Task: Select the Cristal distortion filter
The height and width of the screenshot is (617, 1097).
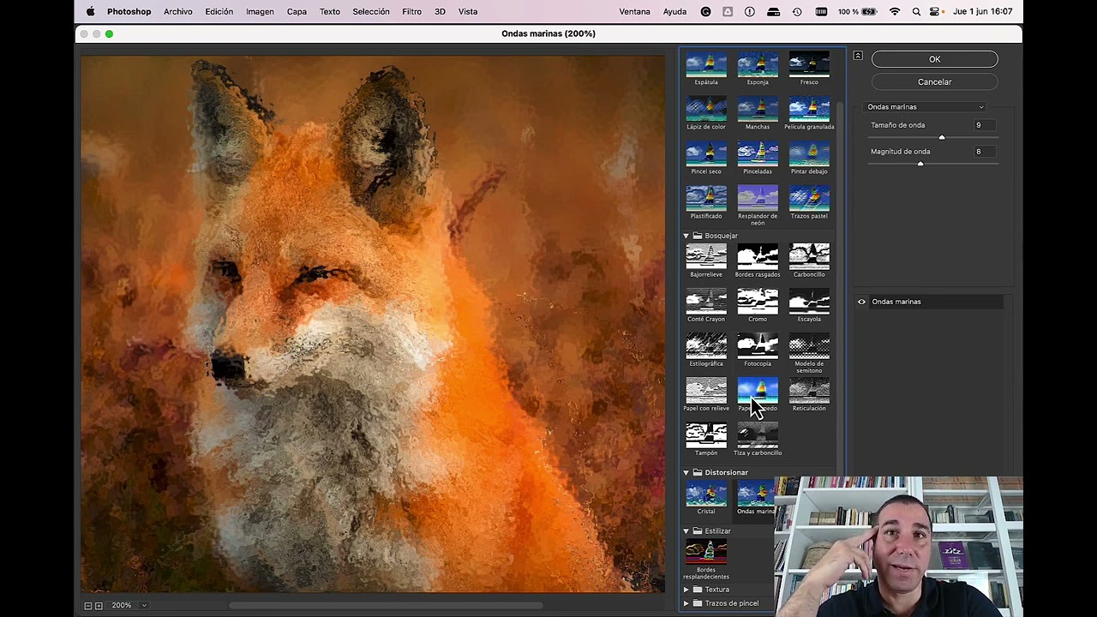Action: (706, 494)
